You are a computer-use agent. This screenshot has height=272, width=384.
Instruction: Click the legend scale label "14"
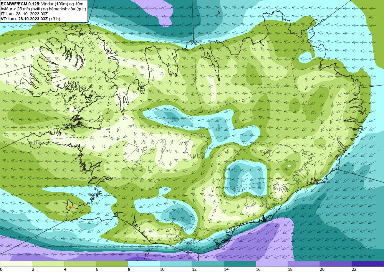click(x=226, y=269)
